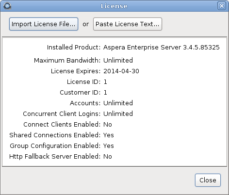Viewport: 229px width, 195px height.
Task: Select the No value beside Connect Clients Enabled
Action: click(x=108, y=125)
